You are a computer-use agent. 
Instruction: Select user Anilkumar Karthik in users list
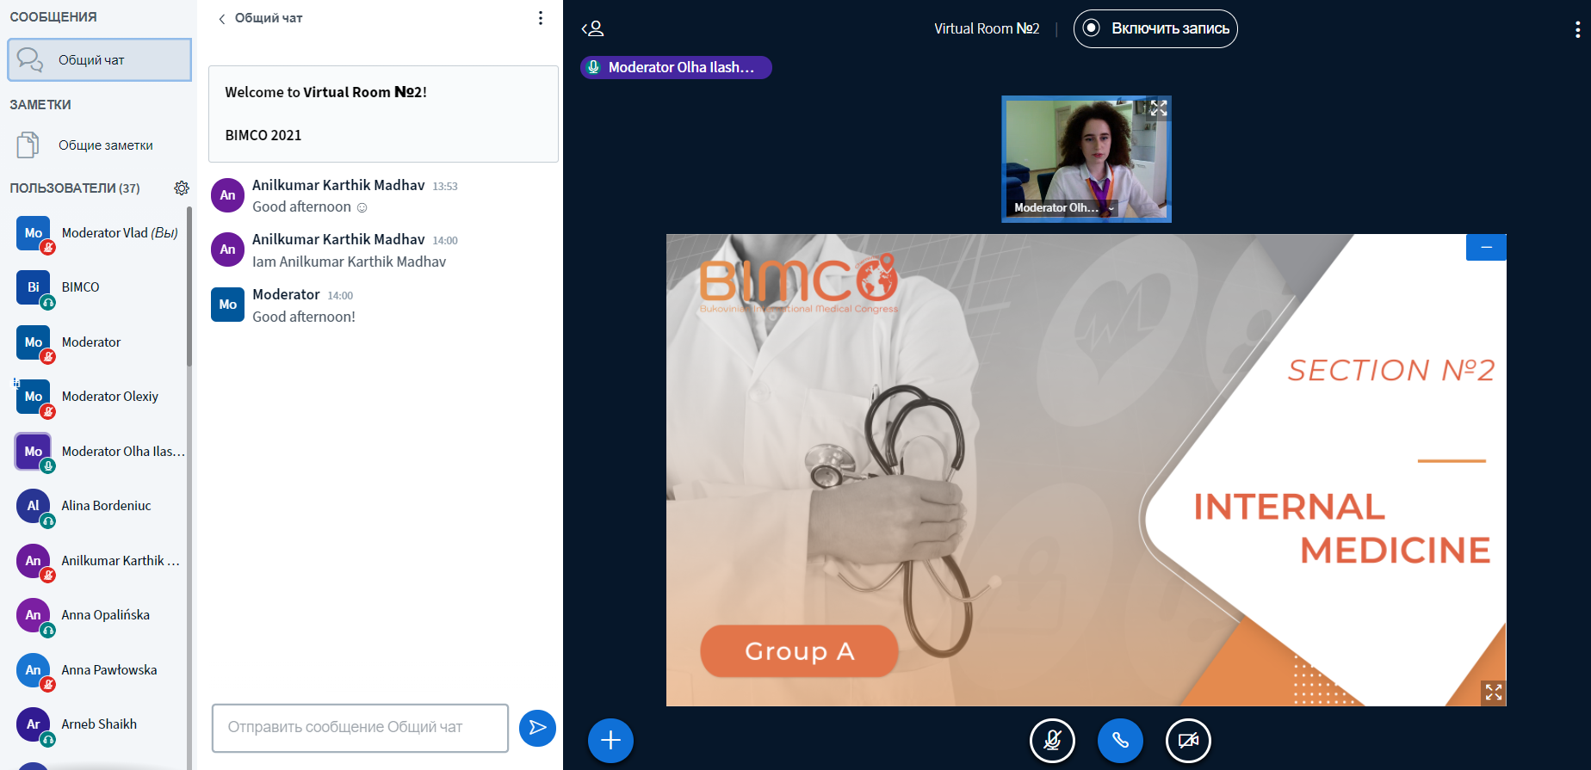[99, 561]
